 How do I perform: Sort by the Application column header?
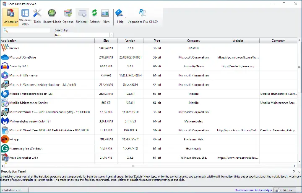tap(47, 41)
